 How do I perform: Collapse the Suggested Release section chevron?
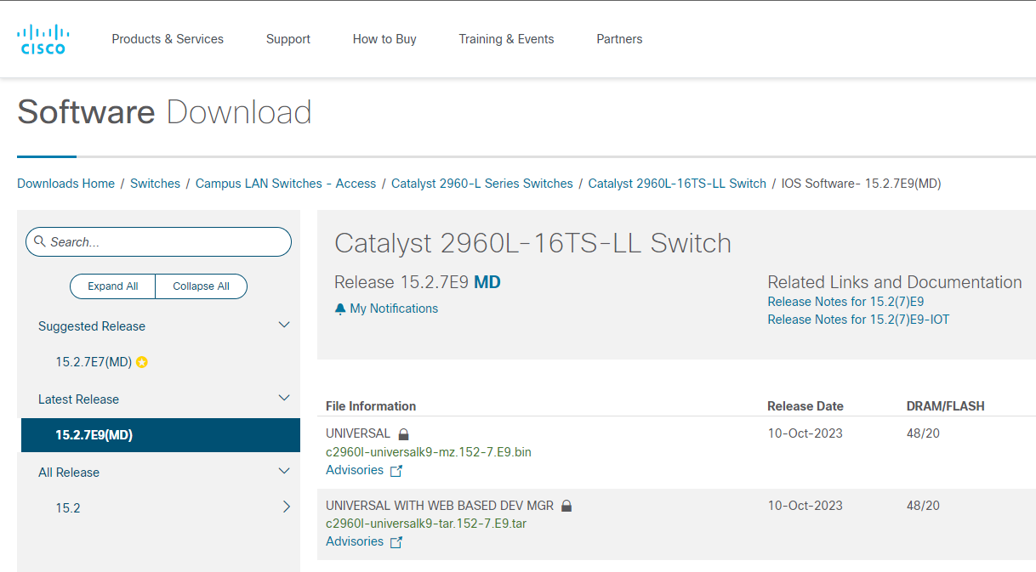(x=284, y=326)
